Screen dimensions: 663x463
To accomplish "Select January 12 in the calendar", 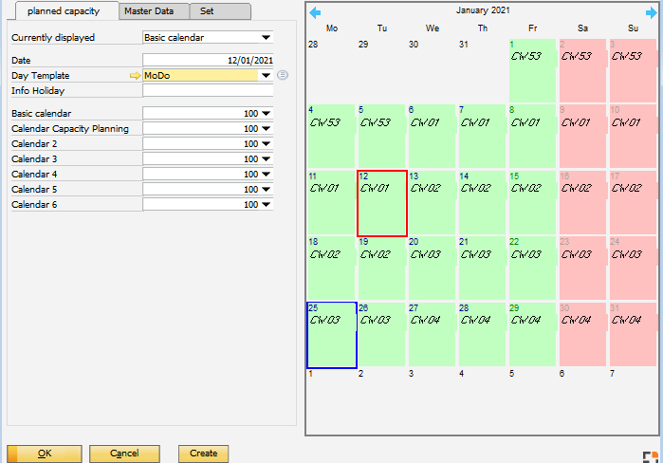I will [x=382, y=203].
